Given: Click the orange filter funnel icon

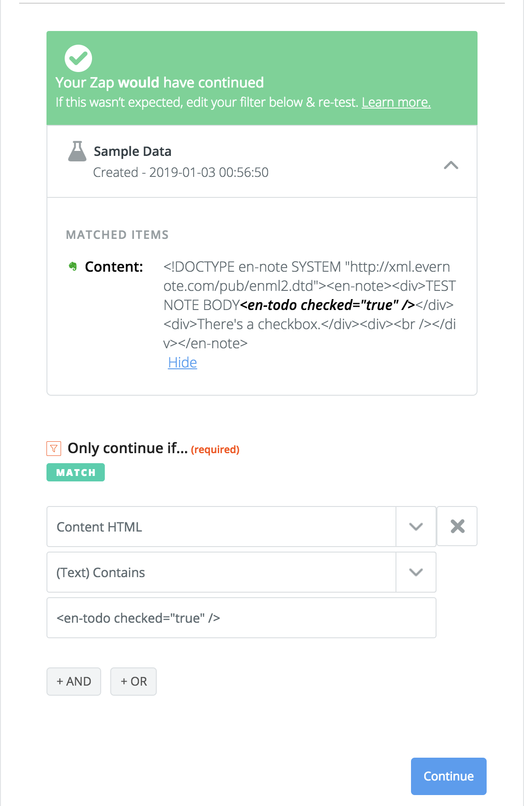Looking at the screenshot, I should coord(54,449).
